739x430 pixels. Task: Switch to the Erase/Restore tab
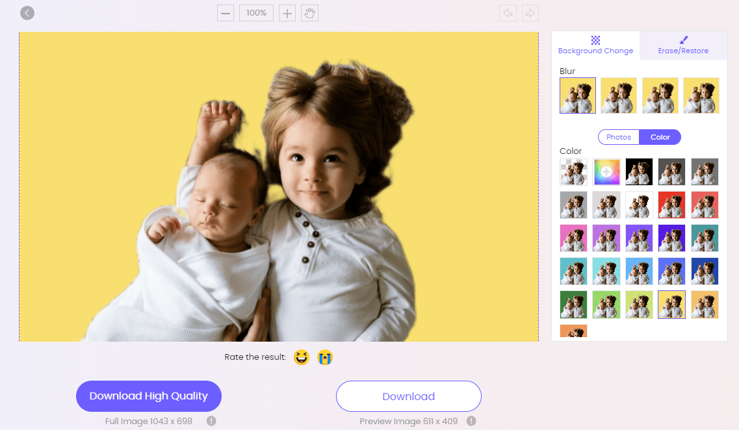(x=683, y=45)
